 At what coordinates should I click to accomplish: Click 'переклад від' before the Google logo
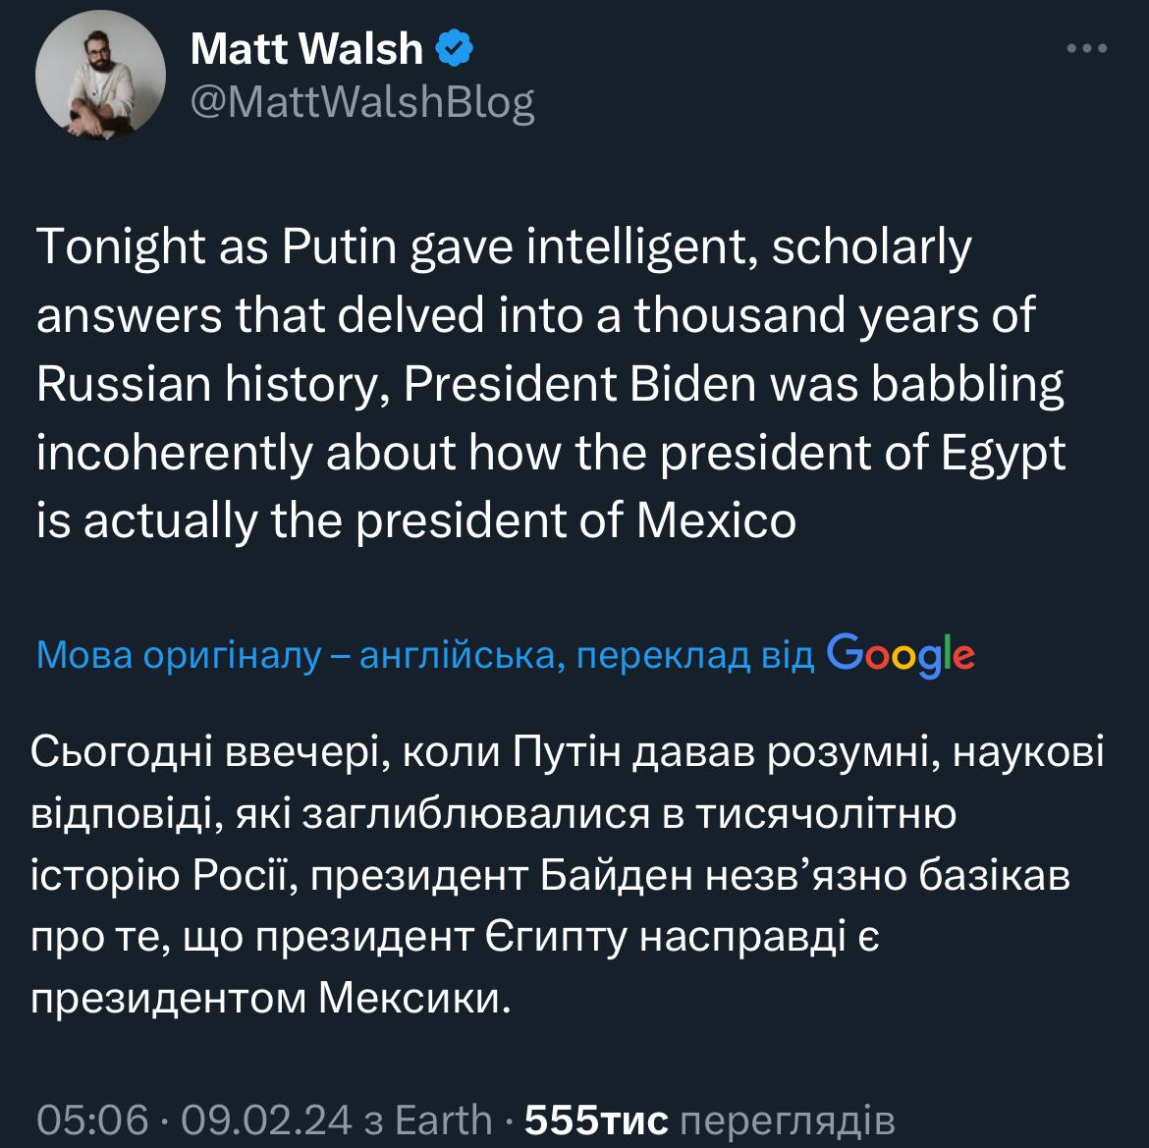[x=695, y=656]
